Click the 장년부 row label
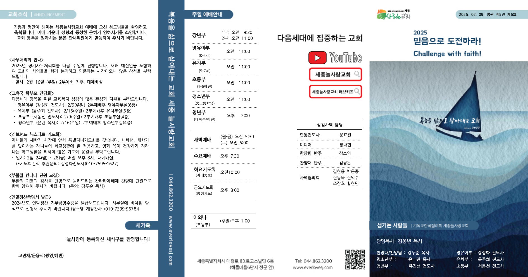This screenshot has width=528, height=277. (x=199, y=35)
